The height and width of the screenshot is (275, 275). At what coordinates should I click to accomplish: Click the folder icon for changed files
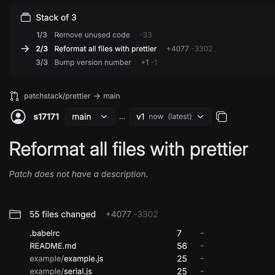pyautogui.click(x=15, y=214)
